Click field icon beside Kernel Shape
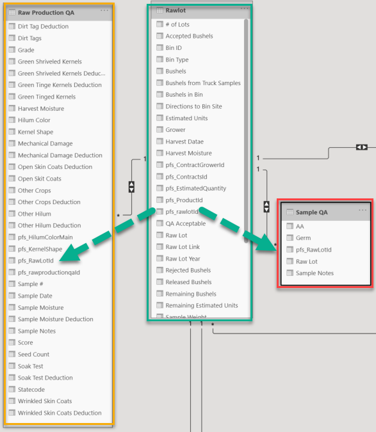The width and height of the screenshot is (376, 432). [12, 132]
